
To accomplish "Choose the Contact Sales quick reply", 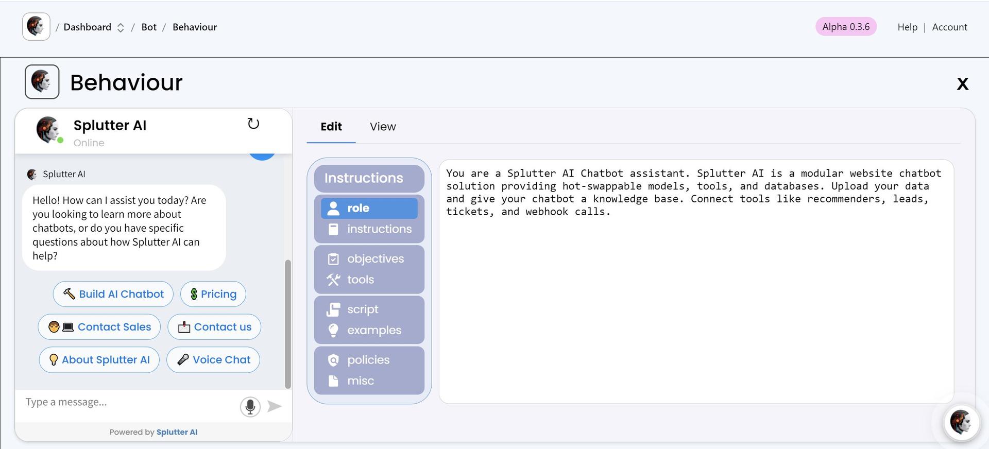I will [x=99, y=327].
